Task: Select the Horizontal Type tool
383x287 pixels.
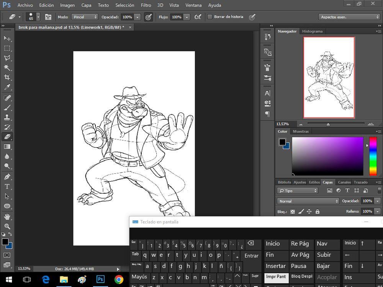Action: pyautogui.click(x=7, y=186)
